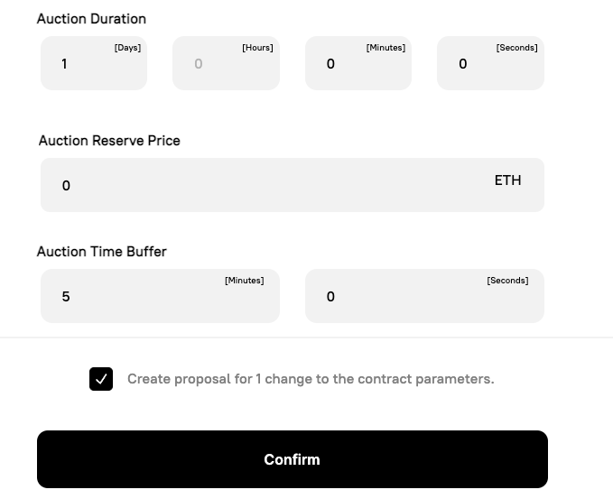Click the [Seconds] label in Auction Duration
Screen dimensions: 613x499
(x=516, y=48)
